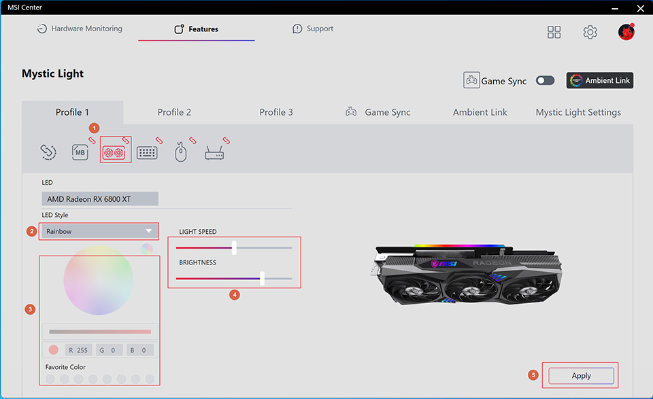Click the link icon above the graphics card
Viewport: 653px width, 399px height.
[125, 141]
